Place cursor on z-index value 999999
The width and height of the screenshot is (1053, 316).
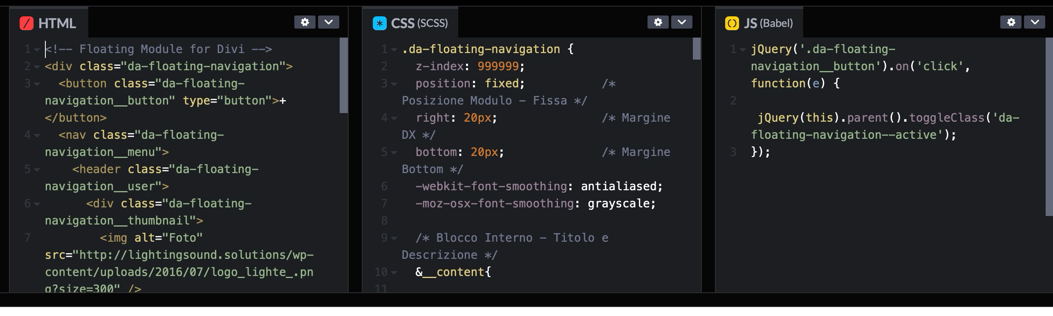(498, 66)
